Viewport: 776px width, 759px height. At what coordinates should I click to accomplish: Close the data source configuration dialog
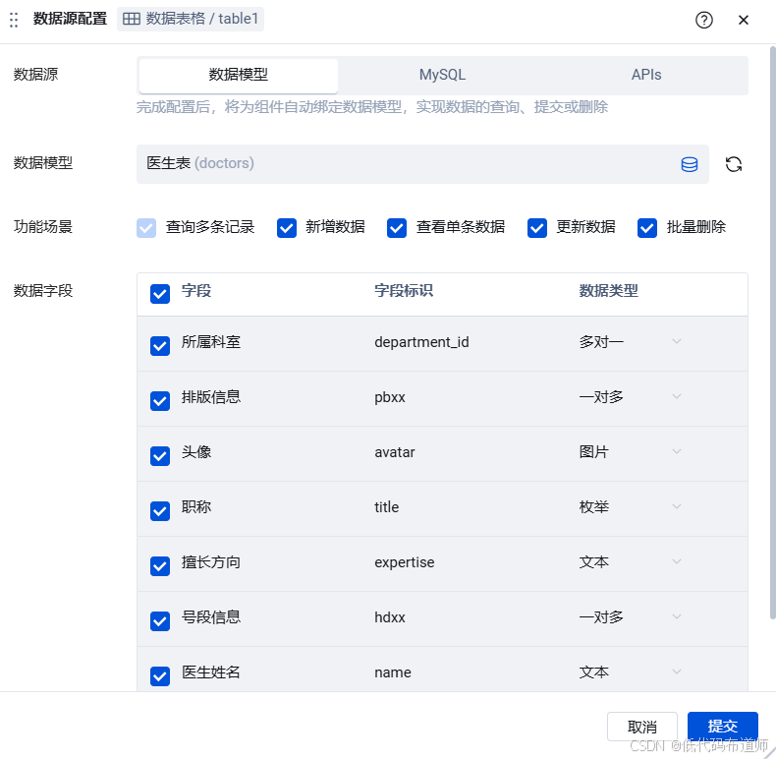[x=743, y=20]
